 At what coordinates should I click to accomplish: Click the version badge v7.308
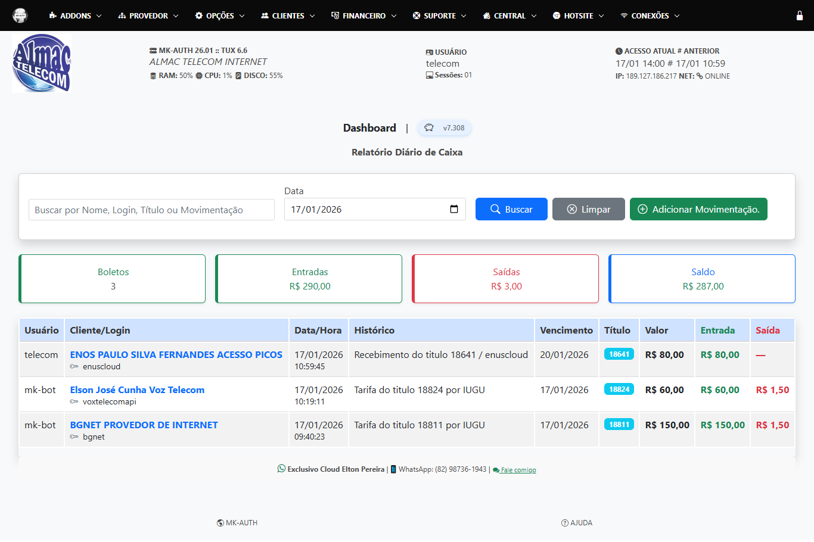pyautogui.click(x=445, y=128)
